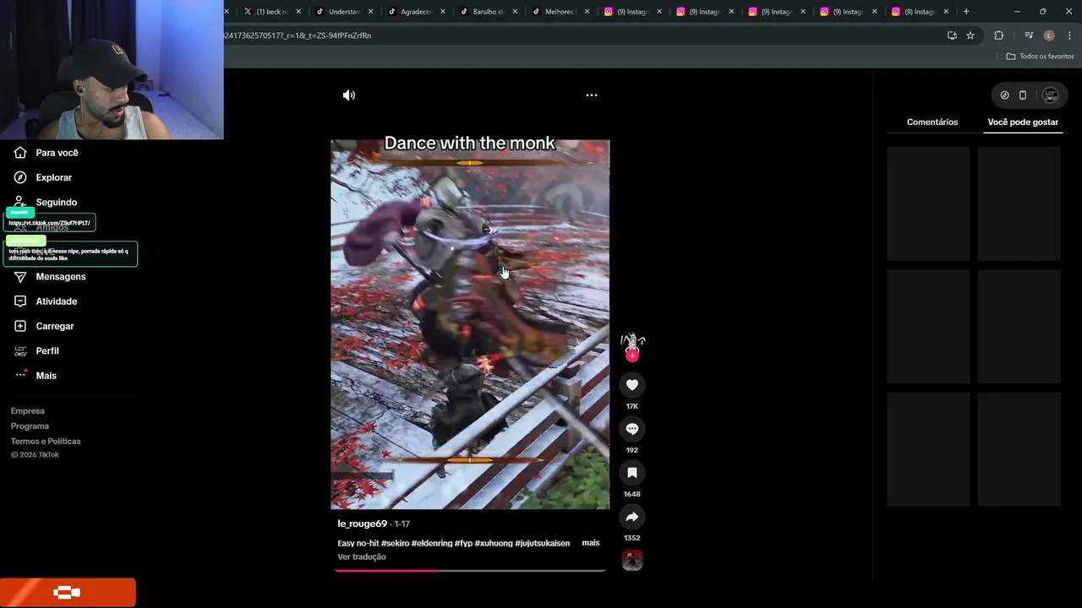Click the #xuhuong hashtag
The height and width of the screenshot is (608, 1082).
pyautogui.click(x=494, y=543)
